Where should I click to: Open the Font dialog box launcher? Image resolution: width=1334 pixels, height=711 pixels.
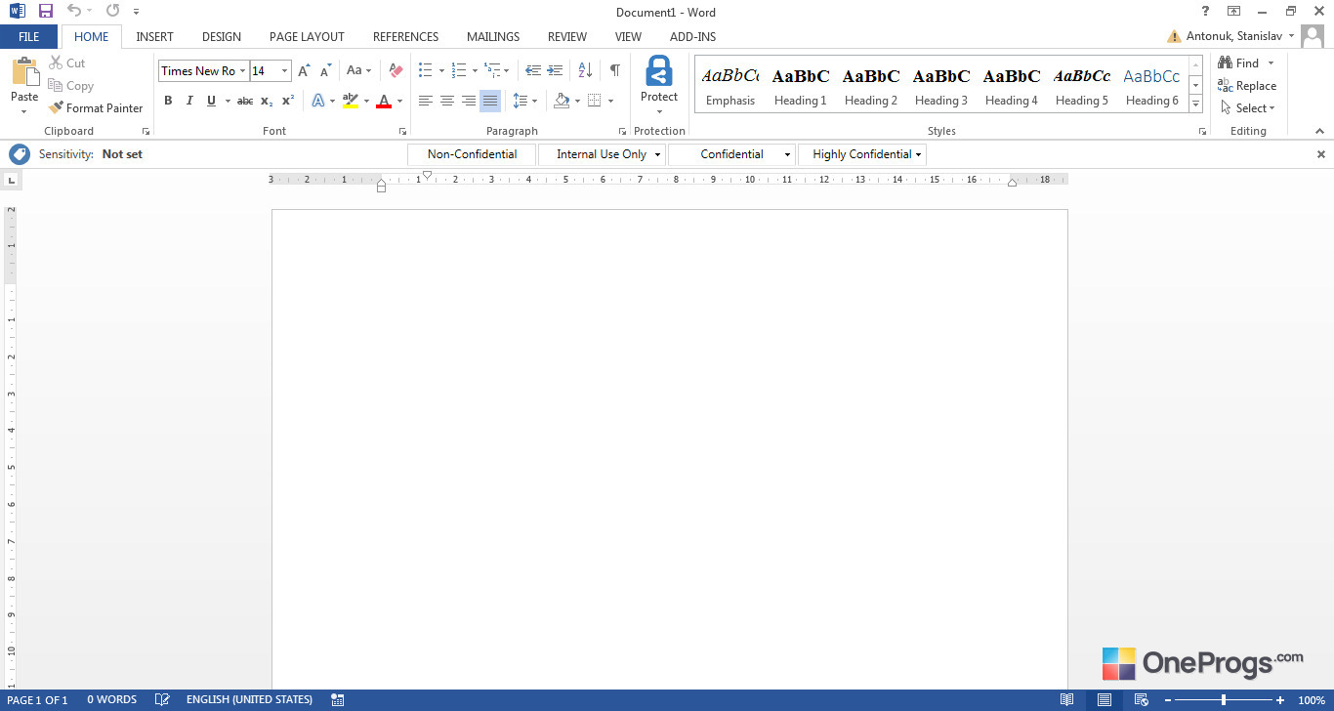402,131
